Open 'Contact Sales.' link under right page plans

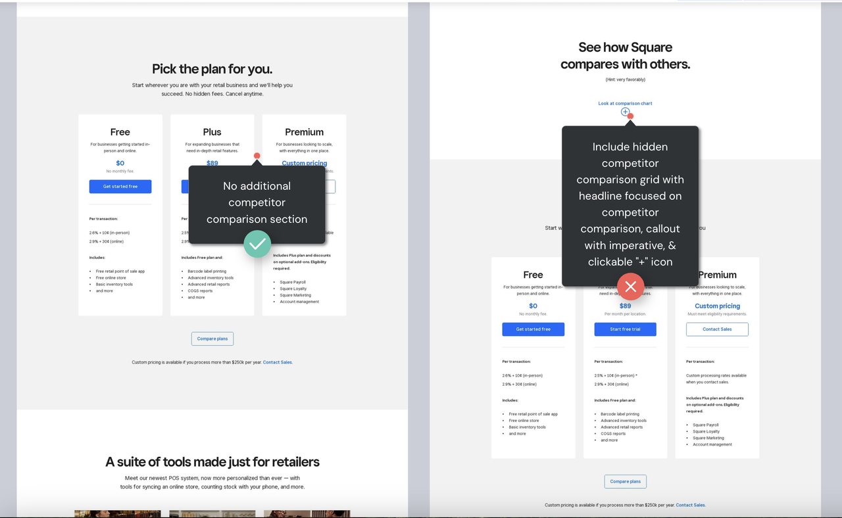[691, 505]
